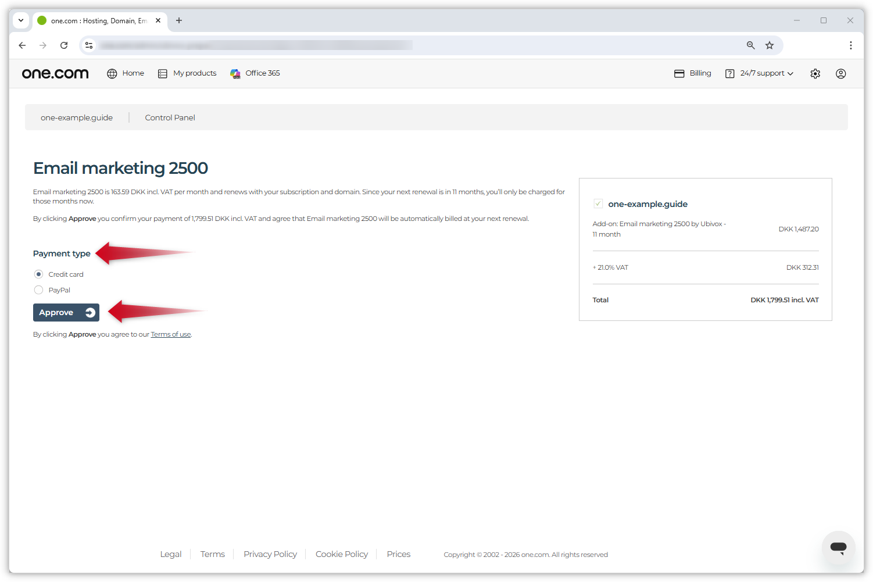Image resolution: width=873 pixels, height=582 pixels.
Task: Click the Payment type label
Action: (62, 253)
